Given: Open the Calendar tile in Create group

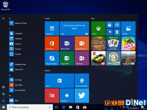Looking at the screenshot, I should 52,28.
